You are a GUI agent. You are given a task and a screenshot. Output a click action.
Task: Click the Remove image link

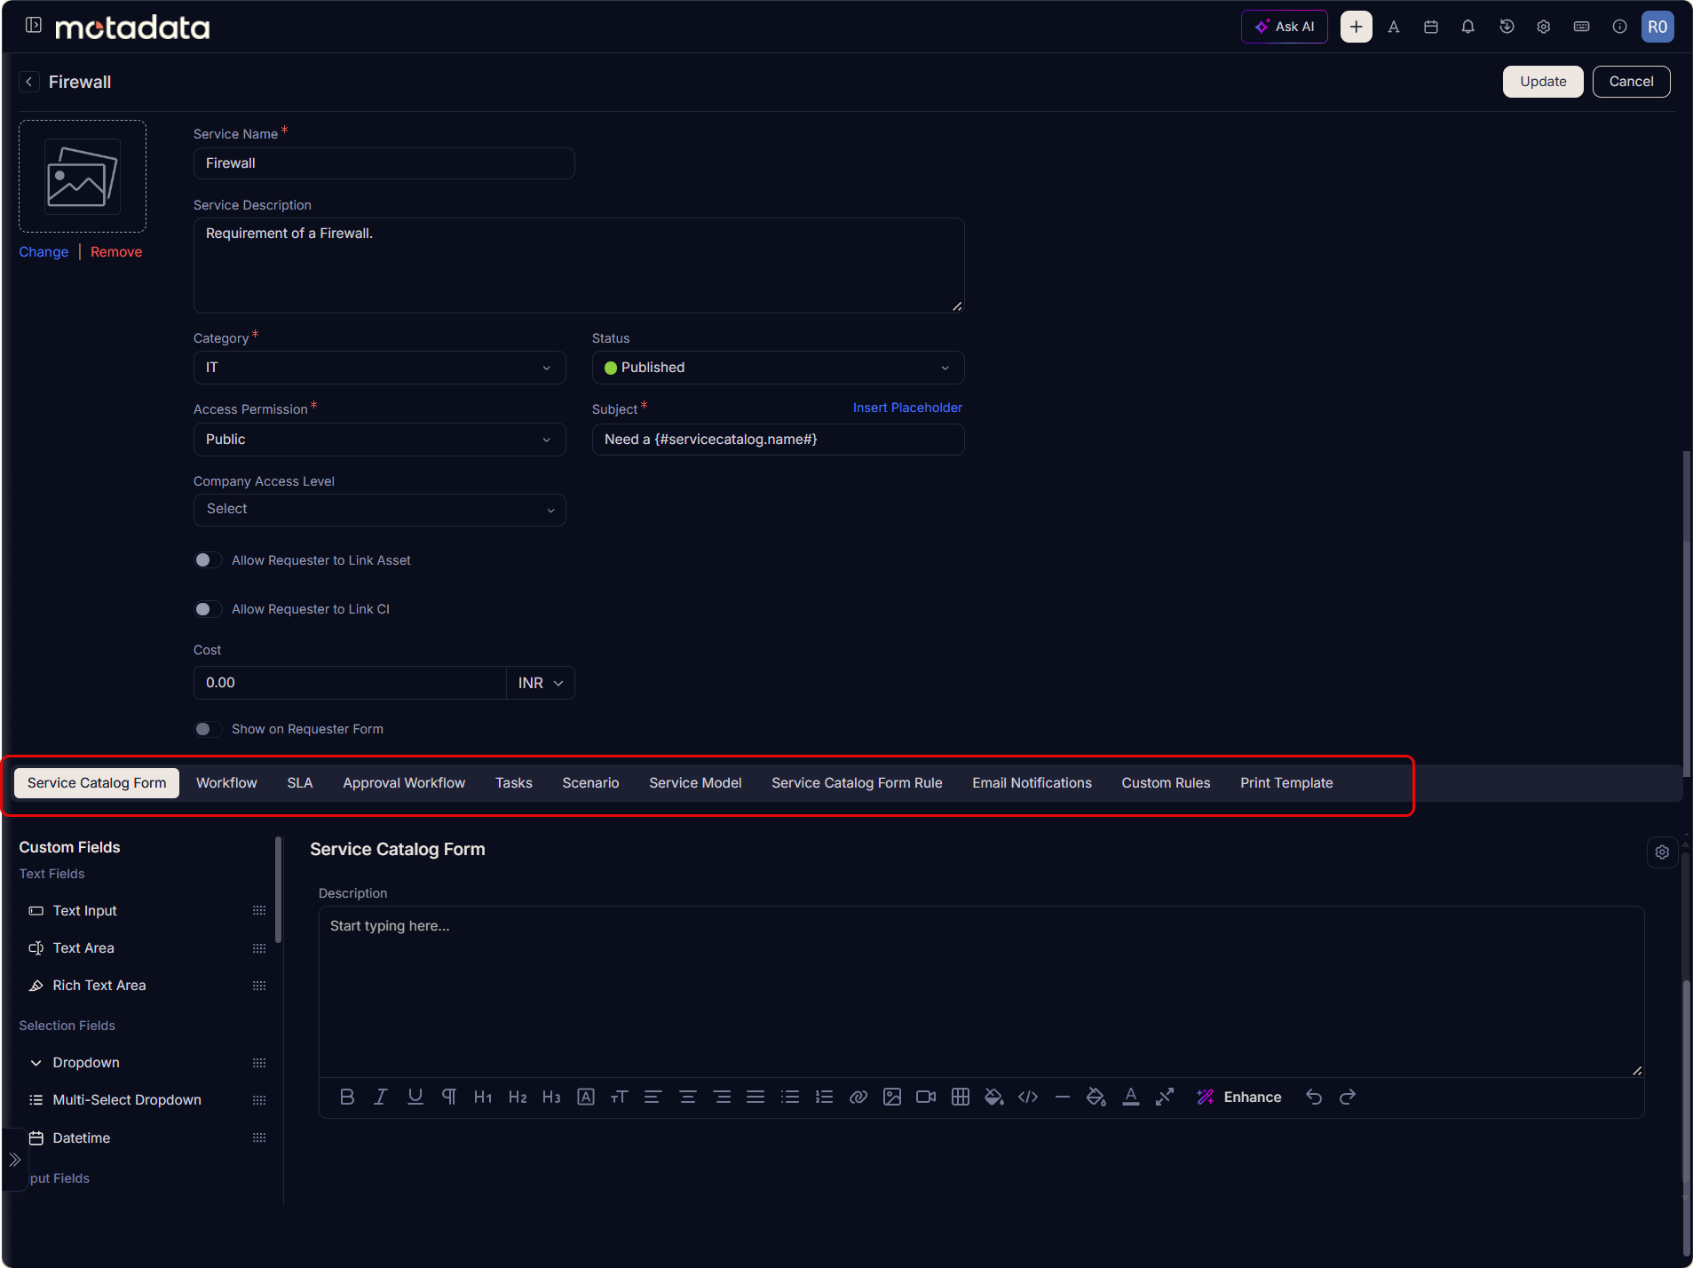pyautogui.click(x=116, y=252)
